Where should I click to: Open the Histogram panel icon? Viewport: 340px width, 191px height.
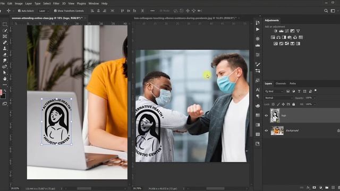point(258,45)
